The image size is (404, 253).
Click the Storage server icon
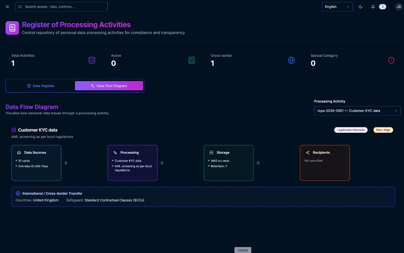(x=211, y=153)
